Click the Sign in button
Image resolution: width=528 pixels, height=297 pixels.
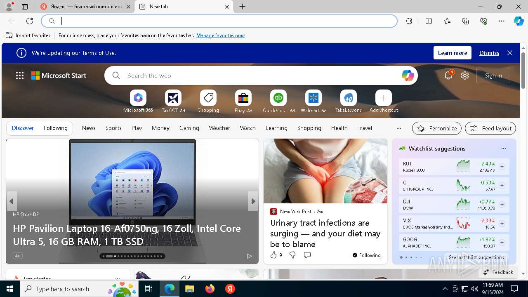[493, 75]
